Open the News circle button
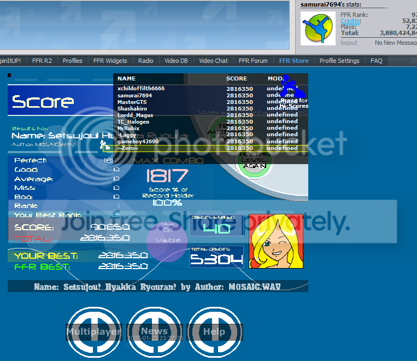Viewport: 417px width, 361px height. tap(155, 331)
